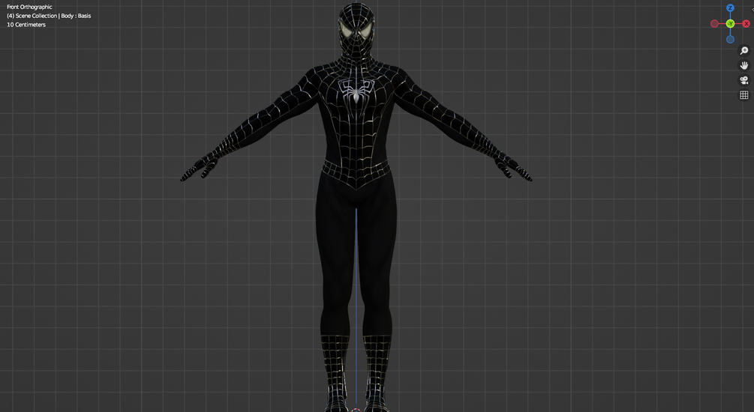Click the red X axis on gizmo

tap(746, 23)
